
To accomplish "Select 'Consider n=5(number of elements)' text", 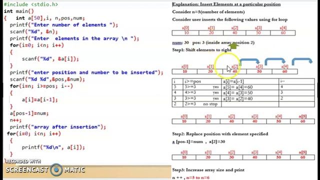I will click(208, 12).
